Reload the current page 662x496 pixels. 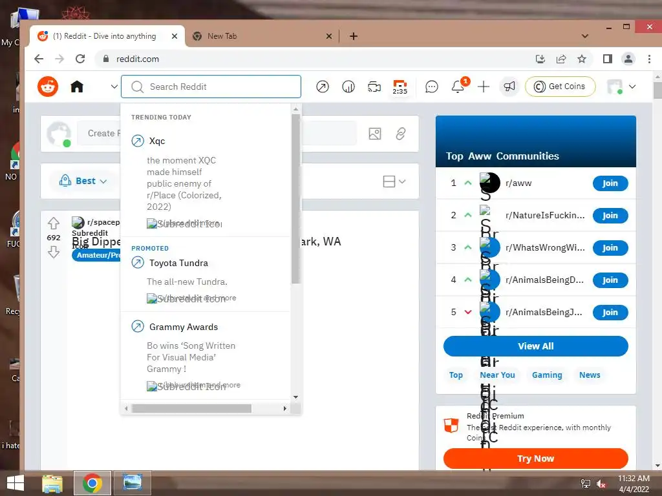[x=80, y=59]
